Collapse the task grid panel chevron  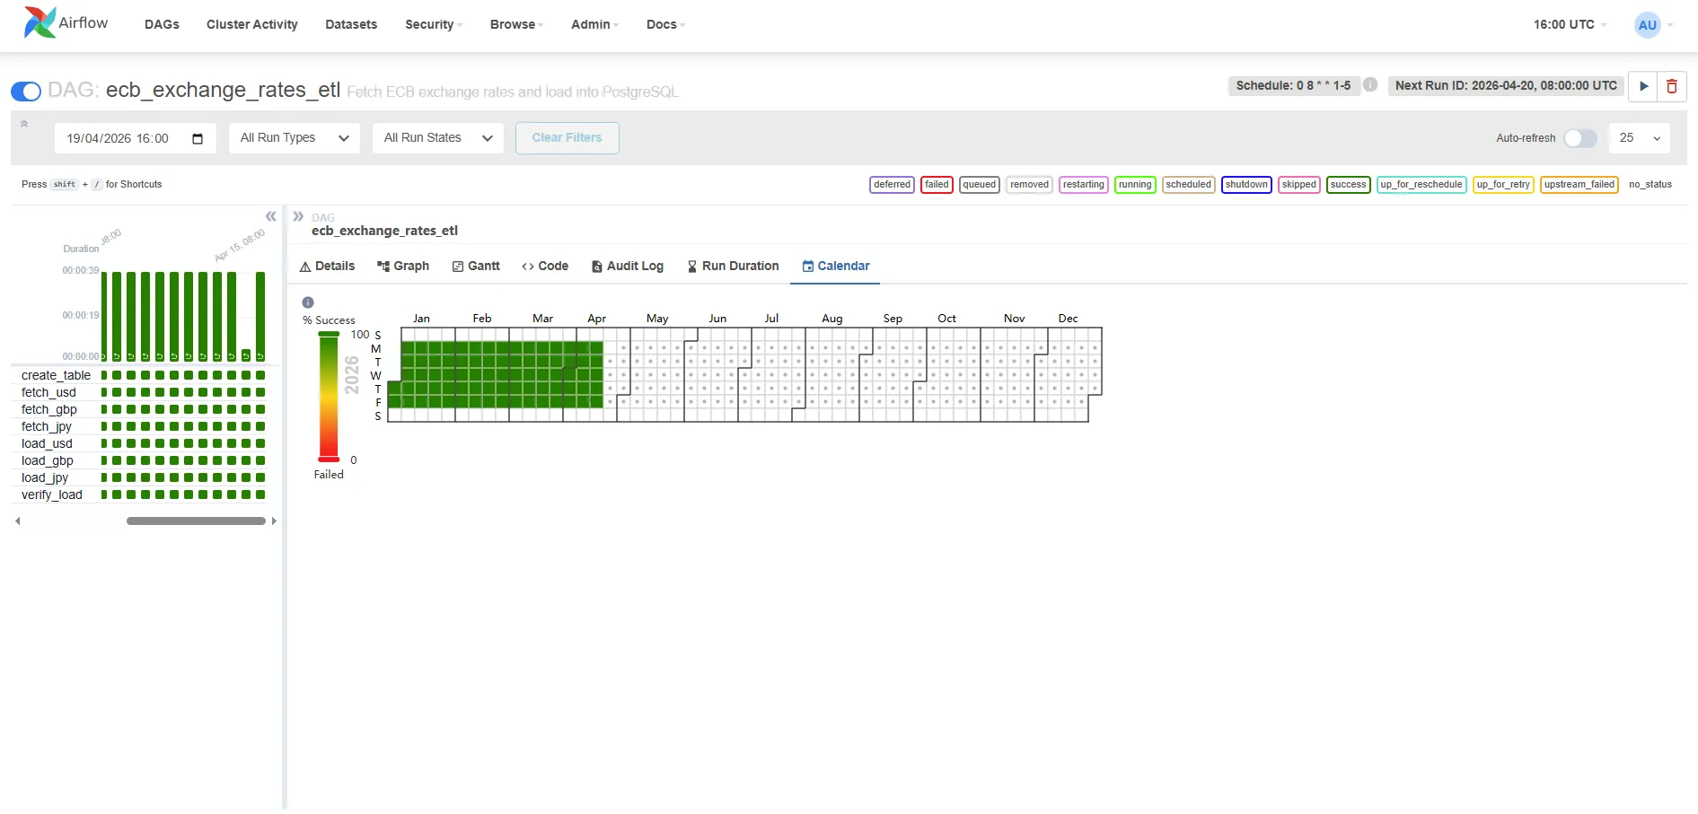click(270, 216)
